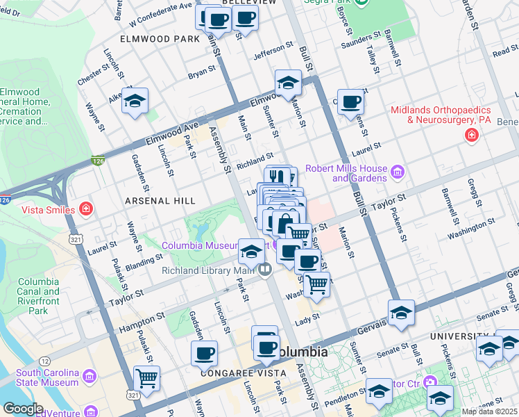The image size is (519, 417).
Task: Click the W Confederate Ave label
Action: (160, 15)
